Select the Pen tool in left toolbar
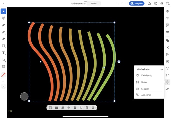The height and width of the screenshot is (118, 171). (x=4, y=25)
